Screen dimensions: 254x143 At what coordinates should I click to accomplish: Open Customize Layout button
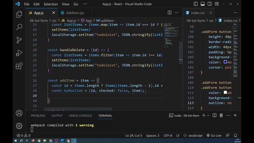coord(217,4)
